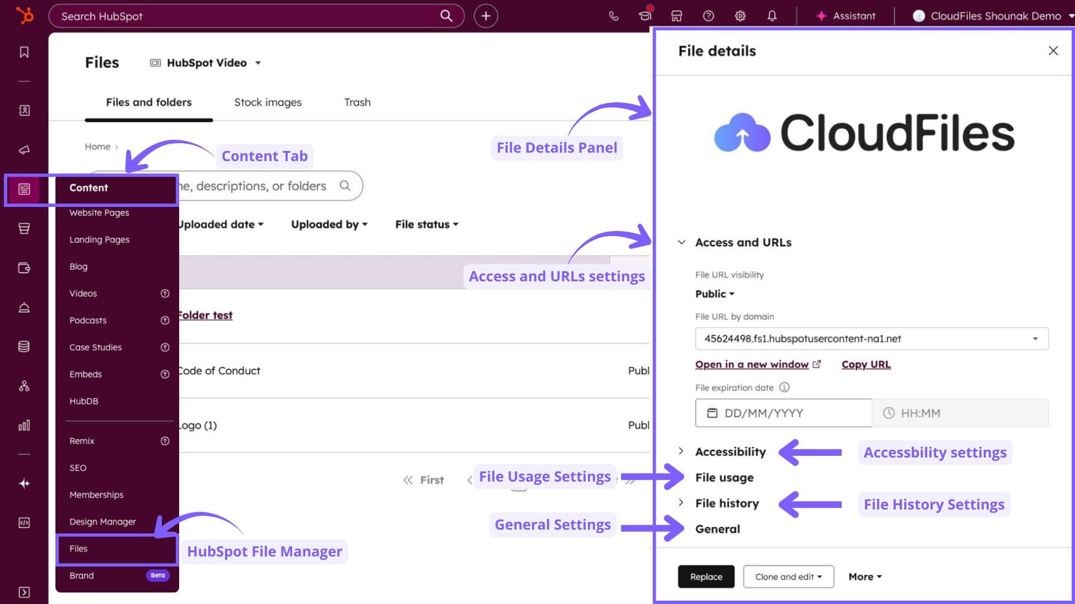Click the Copy URL link
The image size is (1075, 604).
[x=866, y=364]
